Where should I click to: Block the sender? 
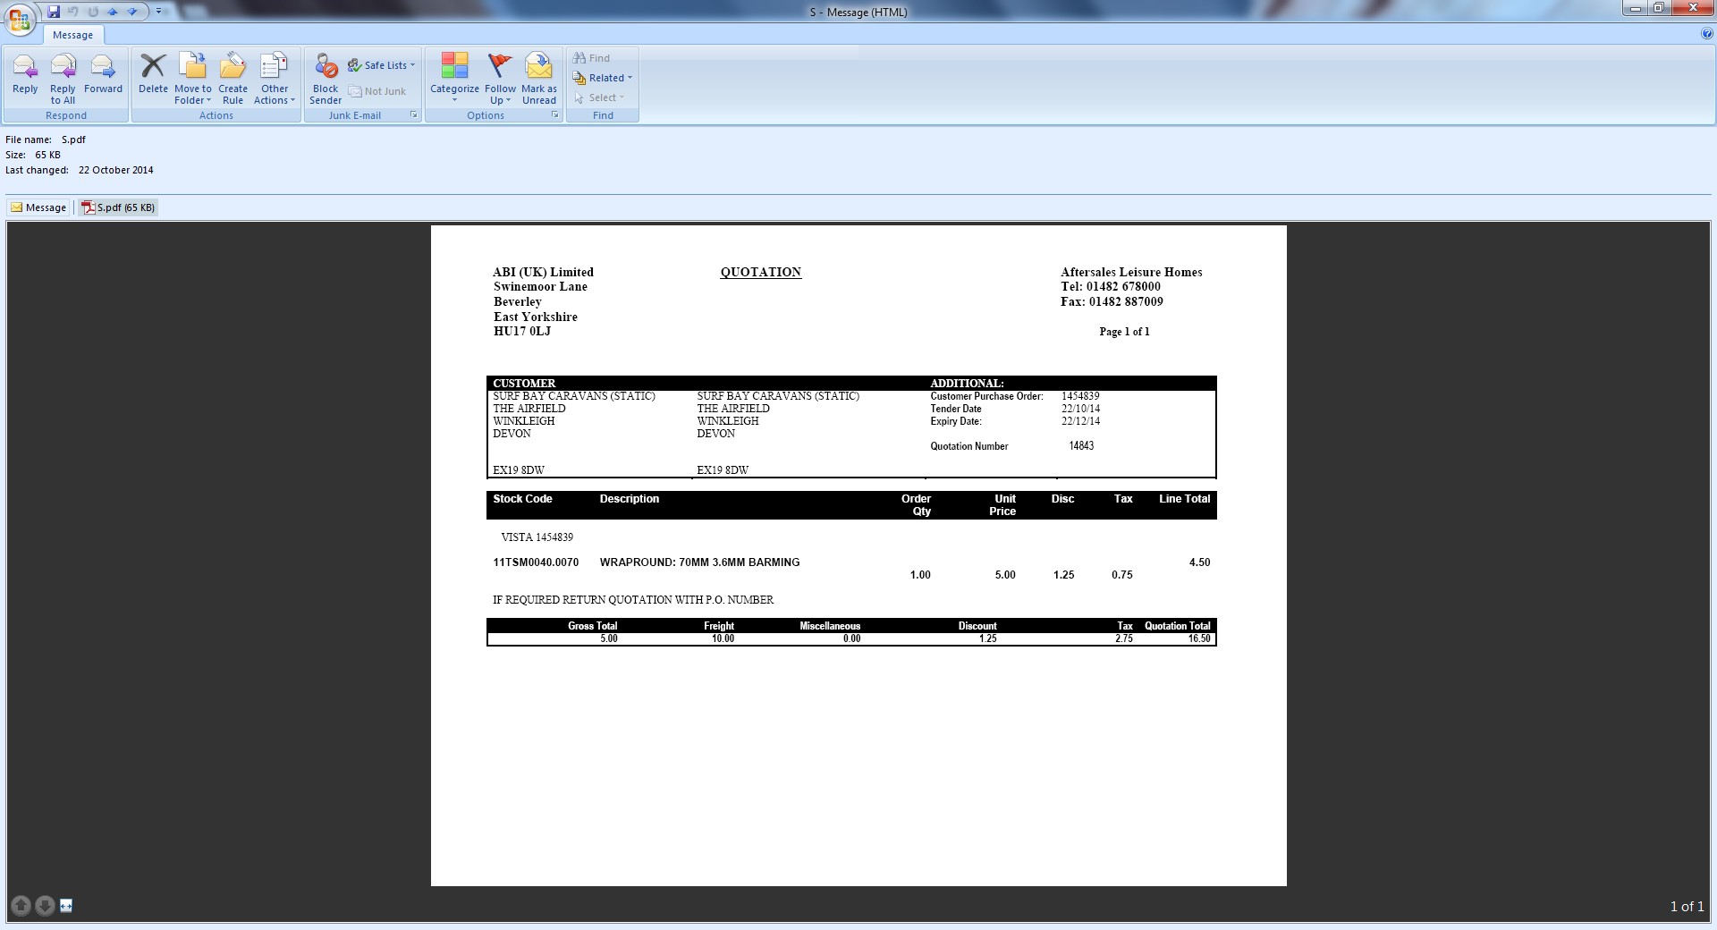tap(326, 78)
